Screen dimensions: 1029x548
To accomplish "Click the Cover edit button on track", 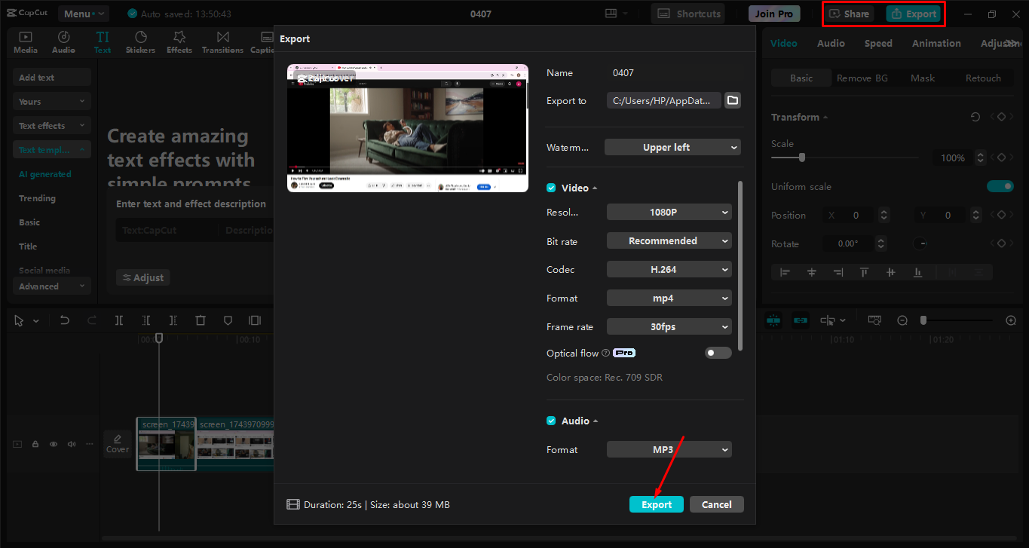I will [x=118, y=444].
